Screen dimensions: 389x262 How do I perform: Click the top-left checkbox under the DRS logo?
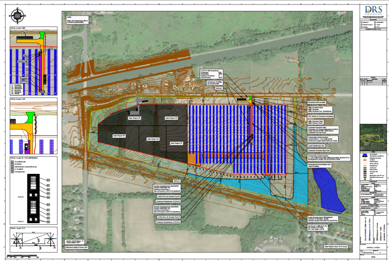361,23
